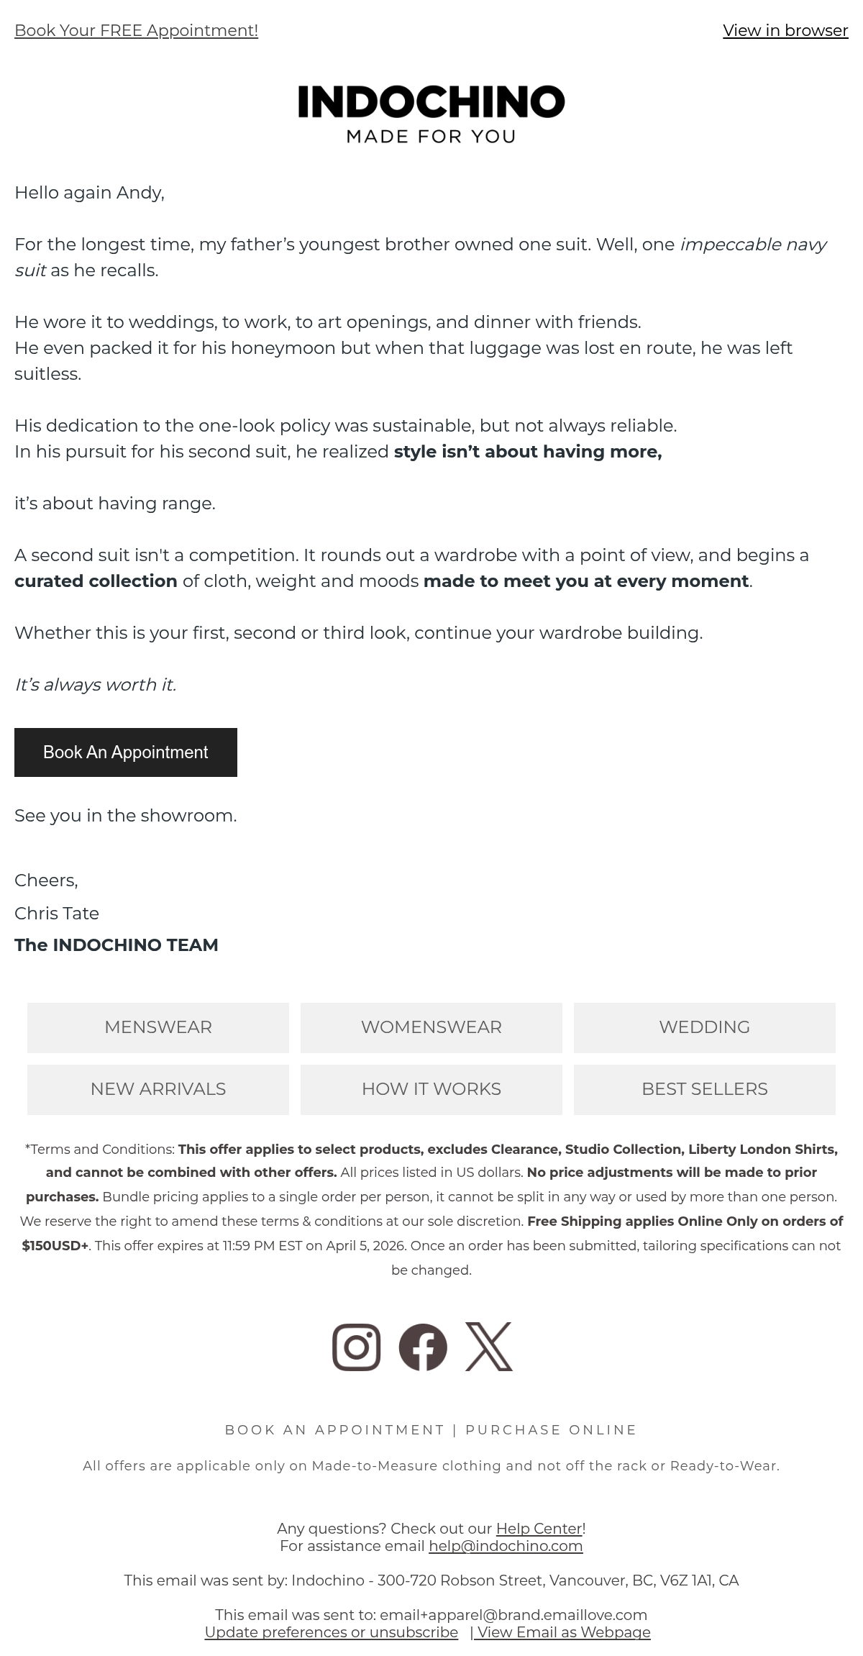Open the MENSWEAR category
Image resolution: width=863 pixels, height=1656 pixels.
158,1027
